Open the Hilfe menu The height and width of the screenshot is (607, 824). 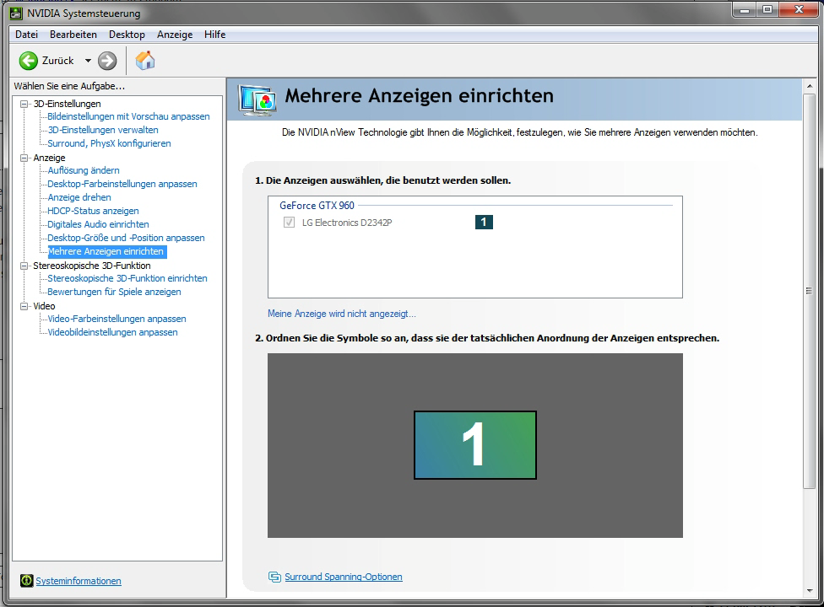point(215,35)
